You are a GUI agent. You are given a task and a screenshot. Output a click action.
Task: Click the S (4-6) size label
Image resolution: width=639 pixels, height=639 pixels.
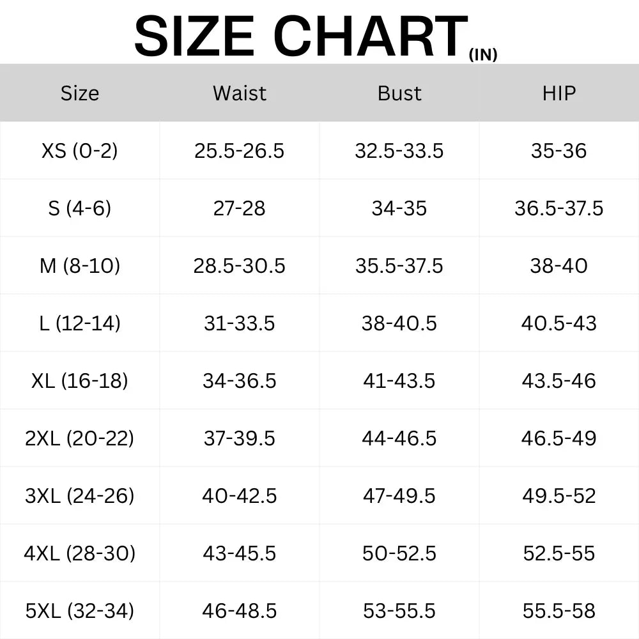tap(80, 208)
